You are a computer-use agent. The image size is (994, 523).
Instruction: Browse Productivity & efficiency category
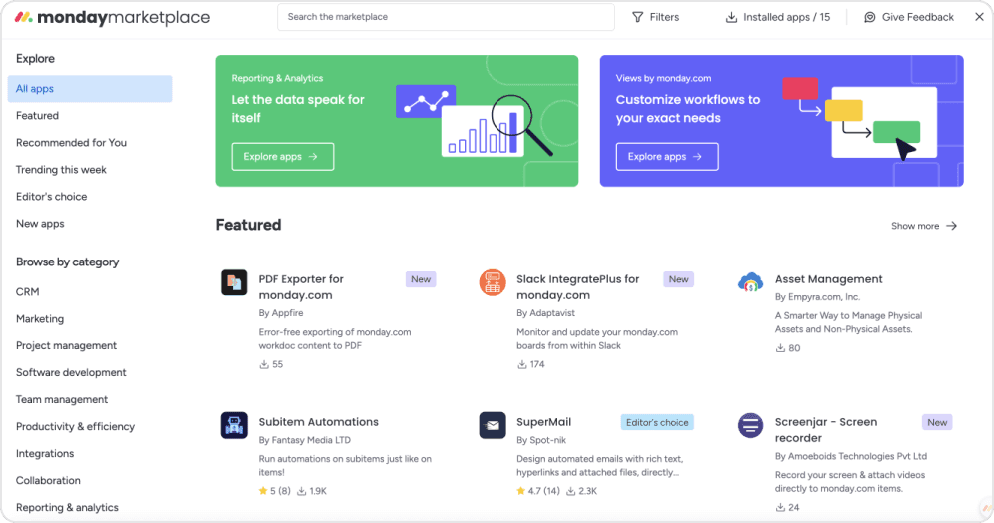point(75,427)
